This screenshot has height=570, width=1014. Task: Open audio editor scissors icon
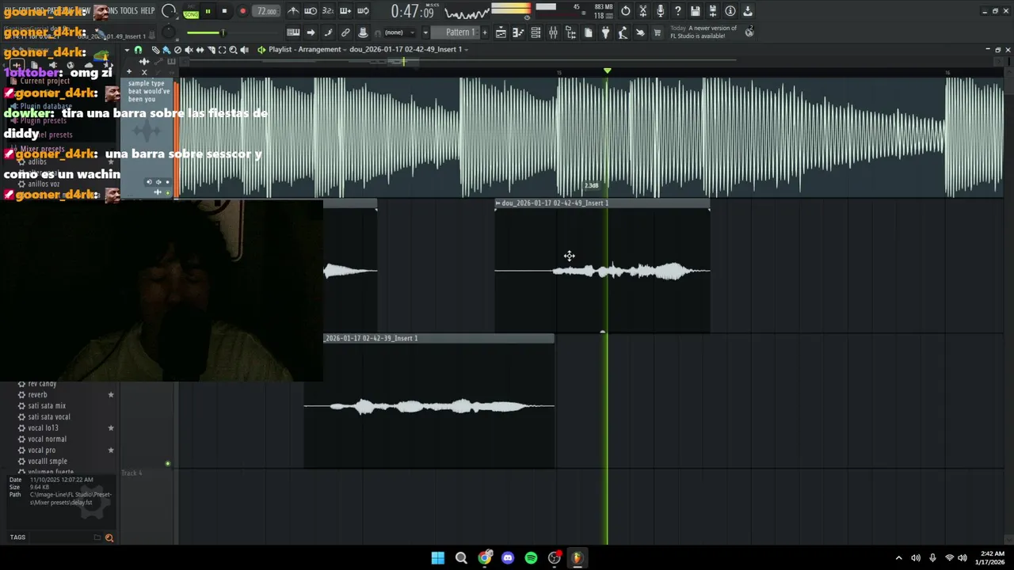tap(642, 11)
